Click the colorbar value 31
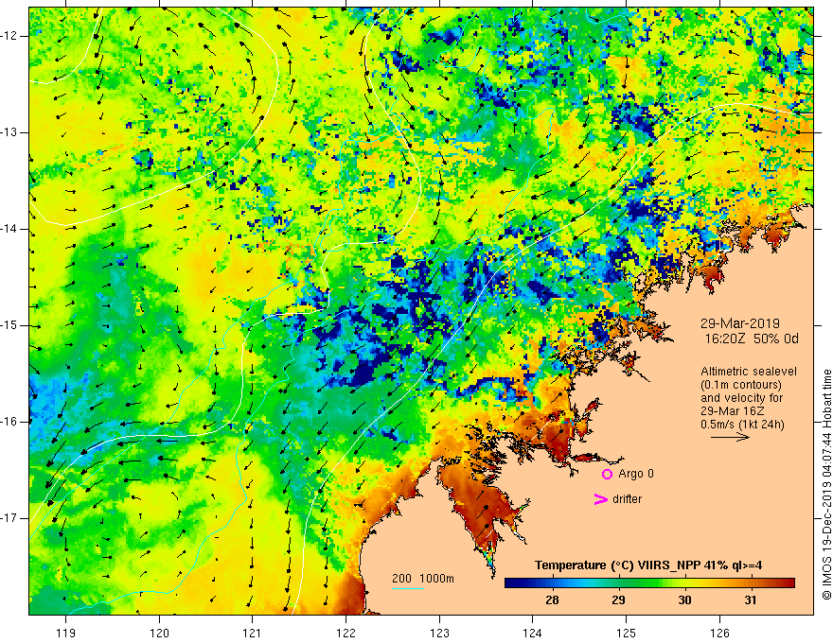 (x=750, y=600)
